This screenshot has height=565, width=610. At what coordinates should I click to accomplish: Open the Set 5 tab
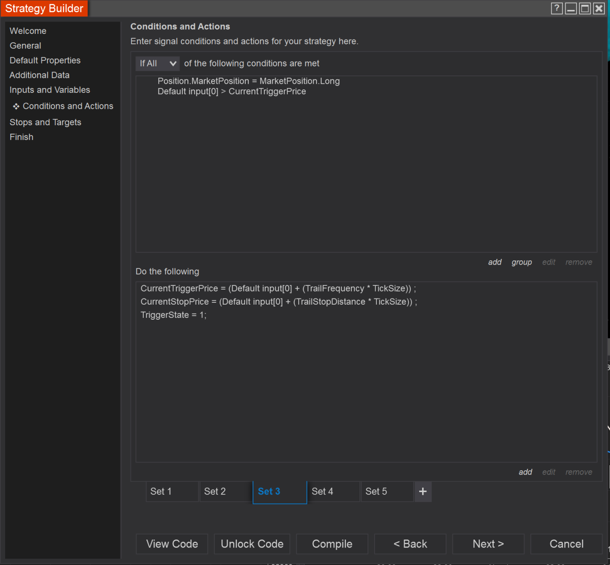pos(387,492)
